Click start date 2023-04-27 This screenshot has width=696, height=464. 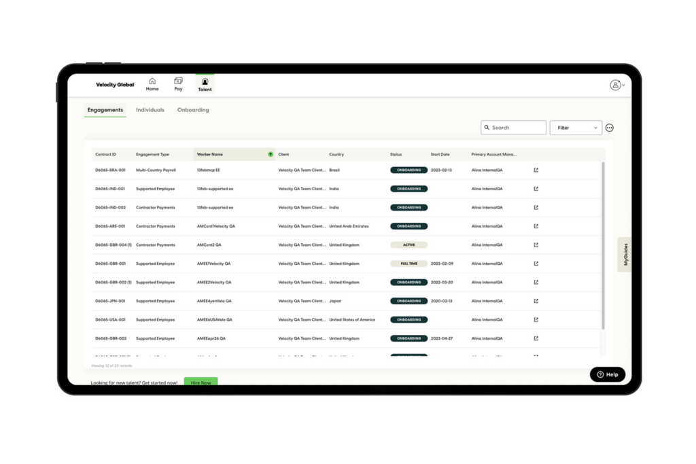pyautogui.click(x=442, y=338)
